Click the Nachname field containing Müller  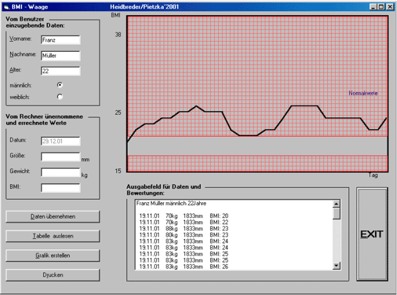coord(60,55)
